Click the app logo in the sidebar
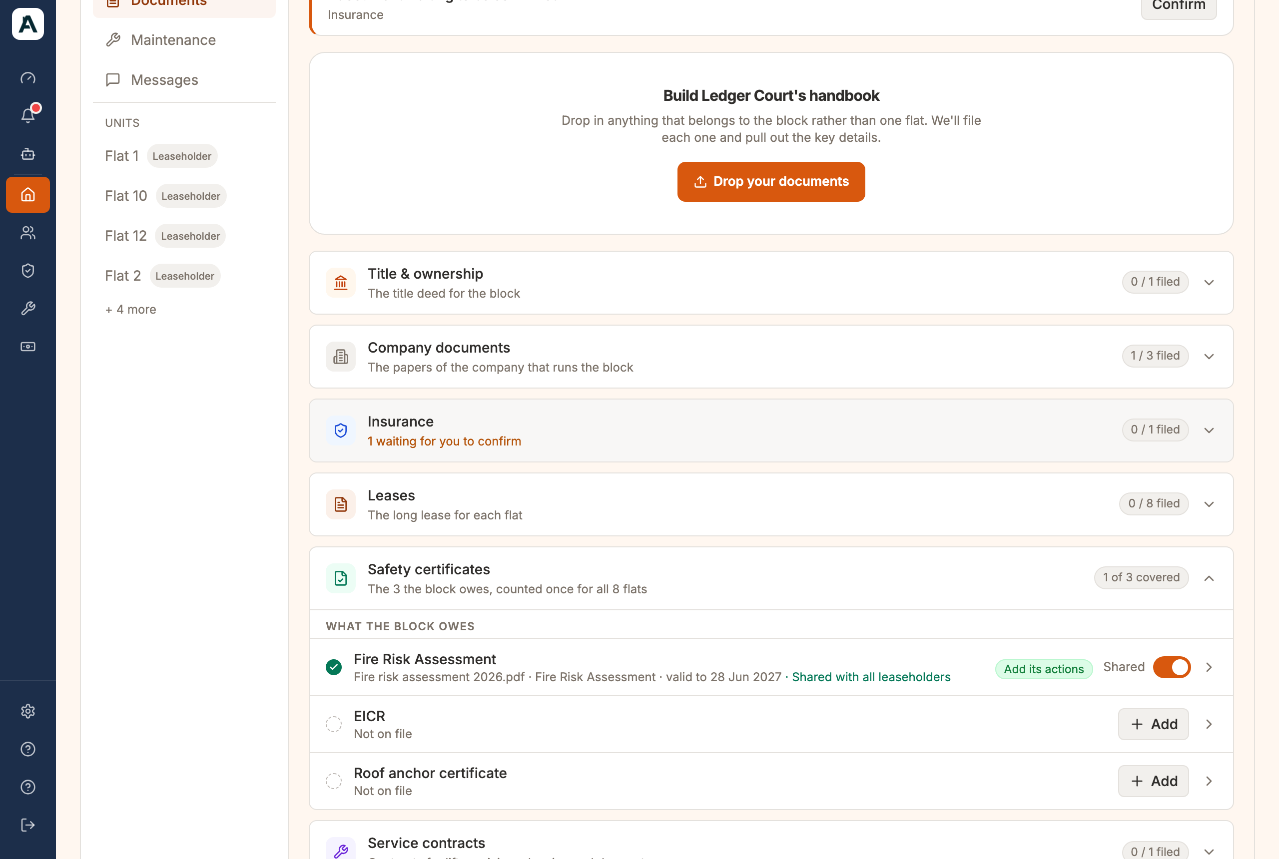Screen dimensions: 1279x859 click(x=28, y=24)
